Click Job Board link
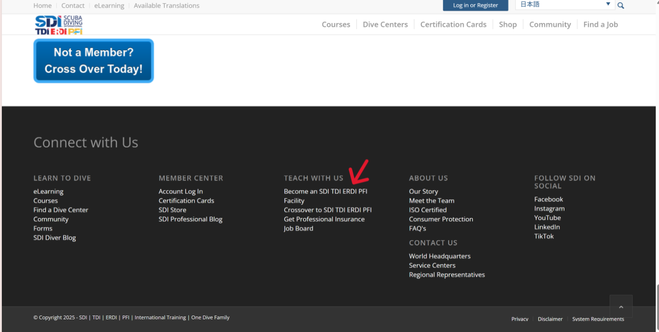659x332 pixels. 299,228
